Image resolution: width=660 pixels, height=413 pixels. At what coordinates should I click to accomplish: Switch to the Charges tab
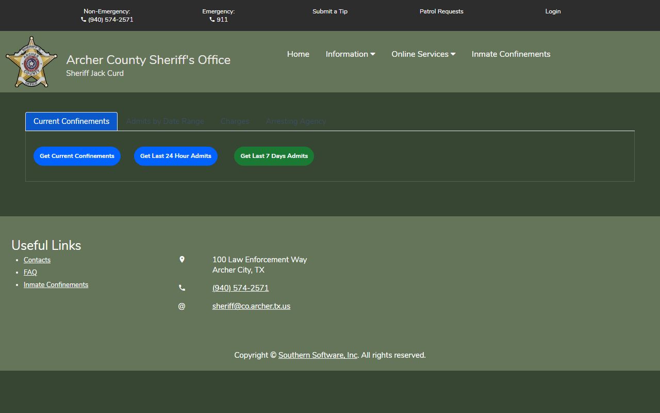point(235,121)
